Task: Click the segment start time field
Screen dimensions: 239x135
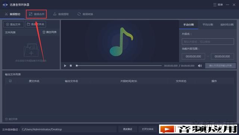Action: click(193, 56)
